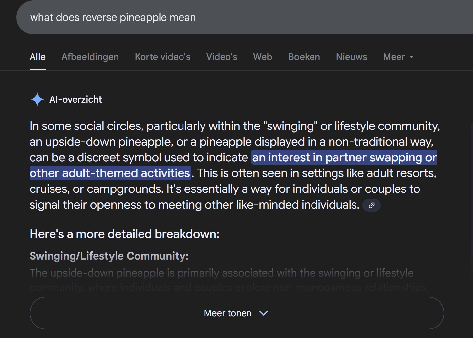
Task: Select the Alle tab
Action: click(37, 57)
